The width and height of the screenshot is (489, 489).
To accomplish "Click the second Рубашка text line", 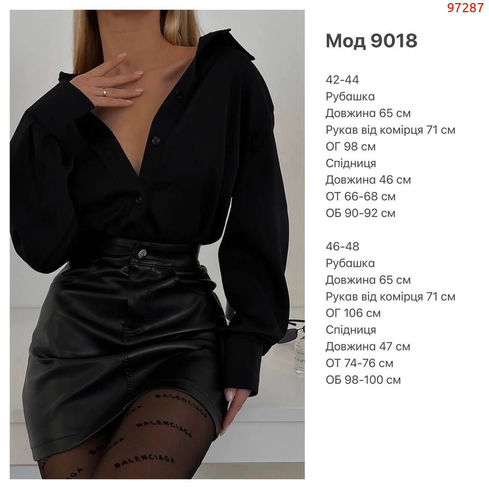I will [x=350, y=263].
